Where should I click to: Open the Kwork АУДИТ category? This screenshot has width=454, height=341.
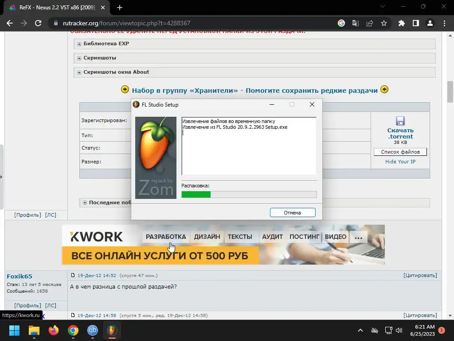tap(272, 237)
